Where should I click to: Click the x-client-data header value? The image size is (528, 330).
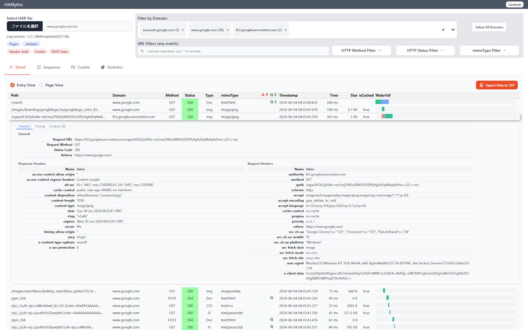[x=387, y=276]
